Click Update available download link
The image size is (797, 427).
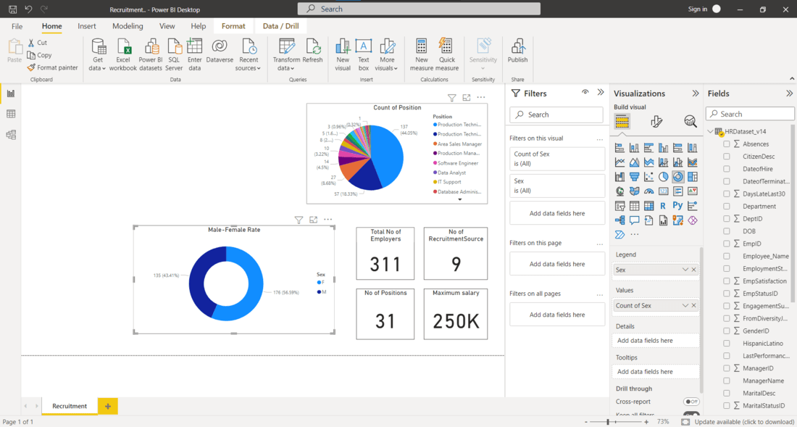click(x=743, y=422)
